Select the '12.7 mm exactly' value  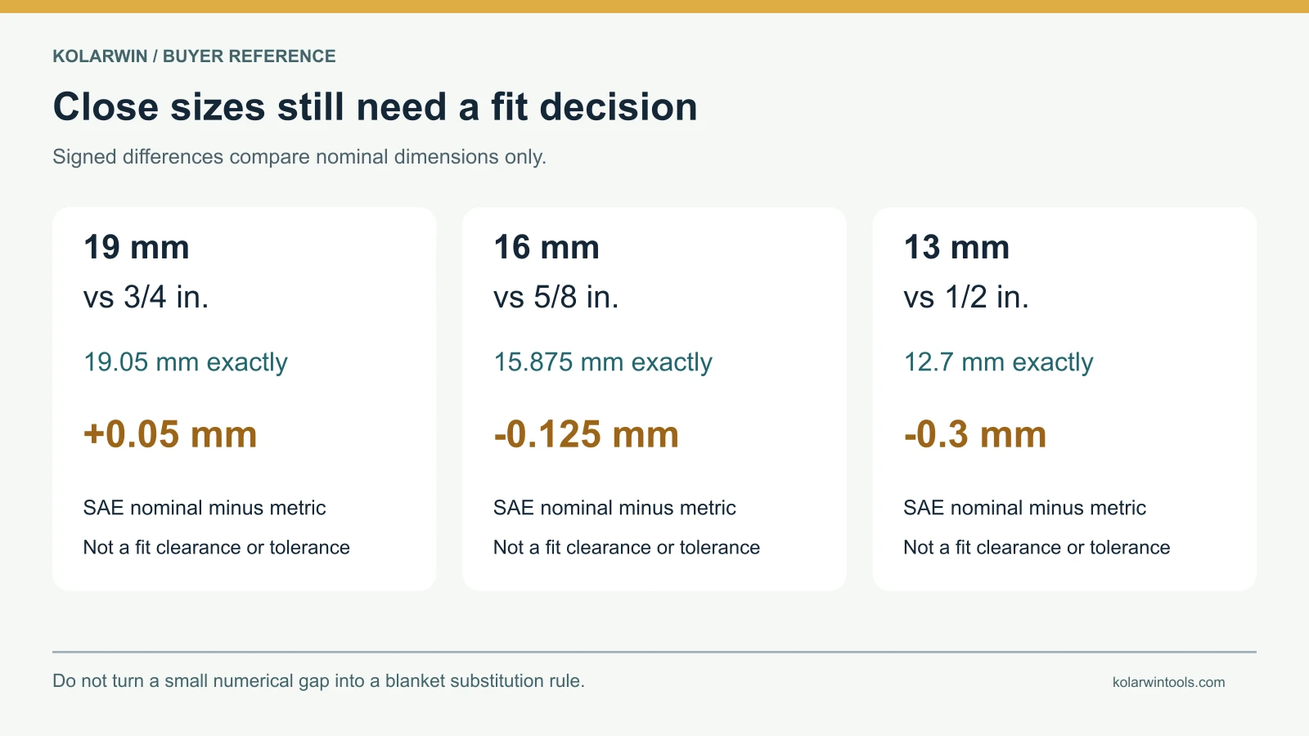tap(998, 362)
